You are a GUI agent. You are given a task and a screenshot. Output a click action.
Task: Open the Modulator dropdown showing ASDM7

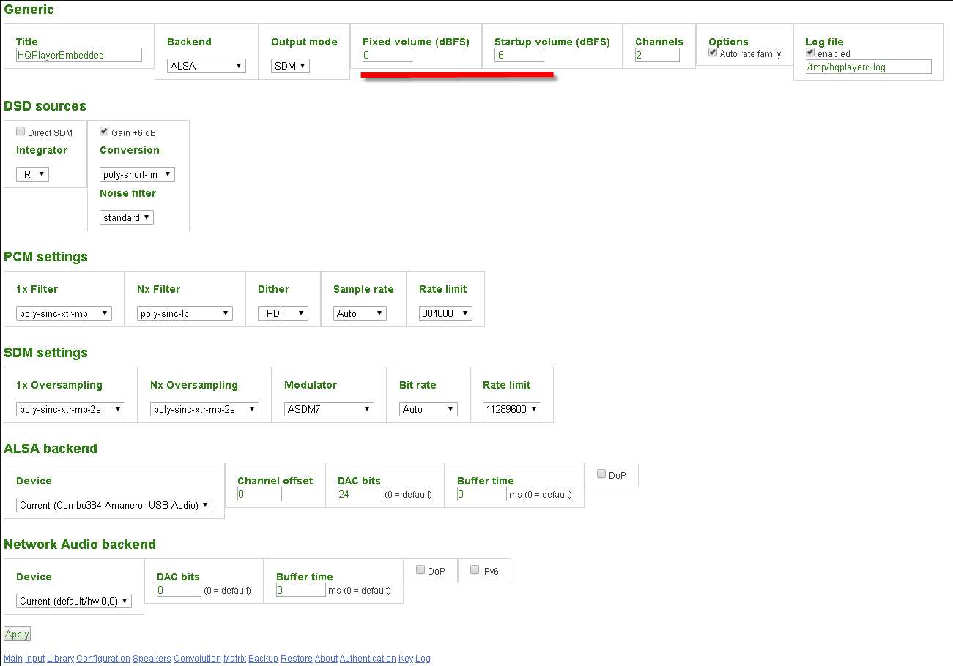point(329,409)
